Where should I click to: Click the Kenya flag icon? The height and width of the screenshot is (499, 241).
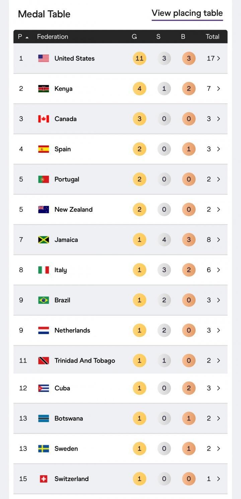coord(44,89)
